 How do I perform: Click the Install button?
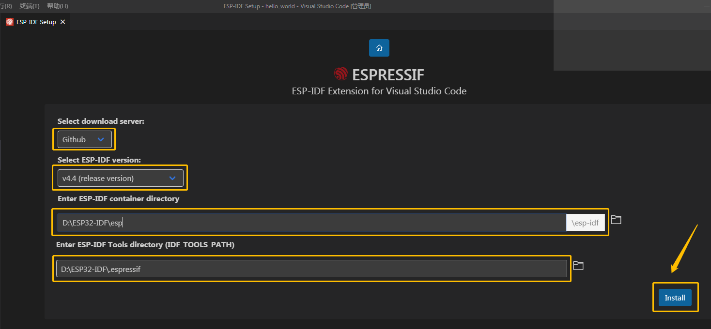675,297
